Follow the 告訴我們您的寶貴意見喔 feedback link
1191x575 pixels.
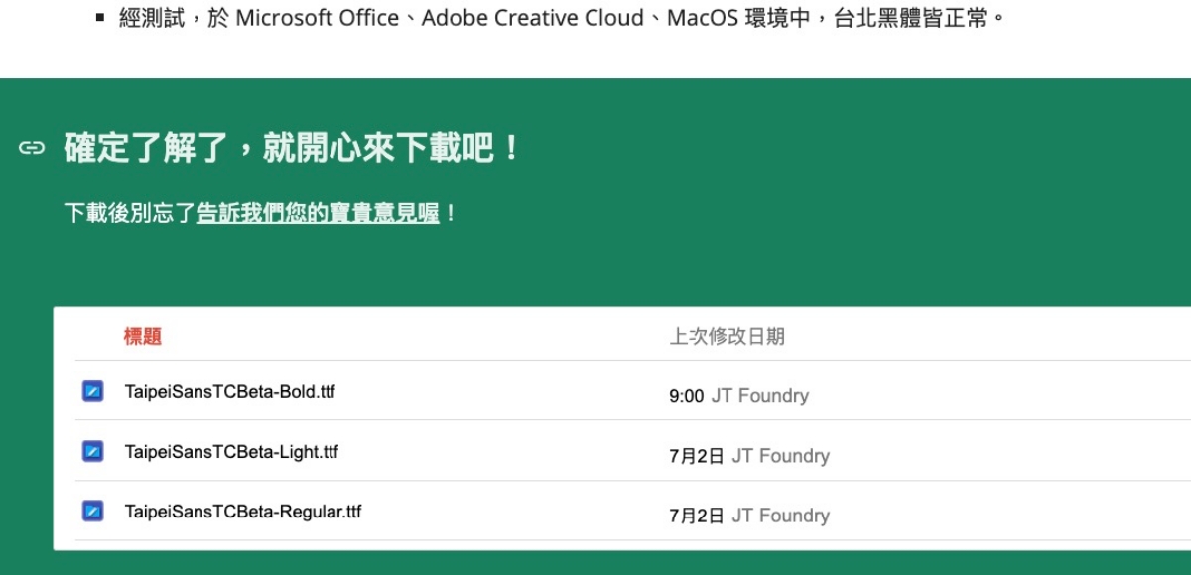click(x=318, y=213)
